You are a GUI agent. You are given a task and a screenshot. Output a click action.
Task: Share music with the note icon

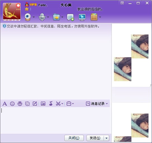pyautogui.click(x=51, y=103)
